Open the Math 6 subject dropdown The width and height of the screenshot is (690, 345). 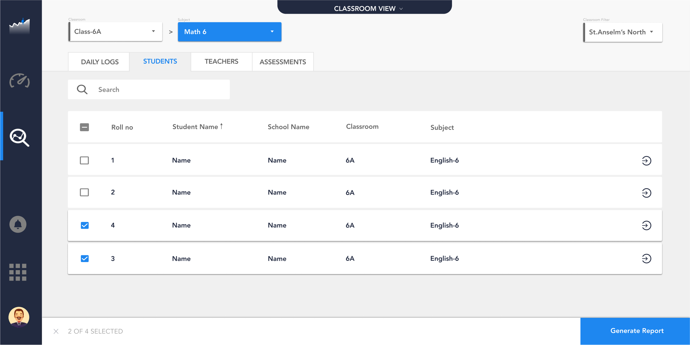click(x=229, y=32)
